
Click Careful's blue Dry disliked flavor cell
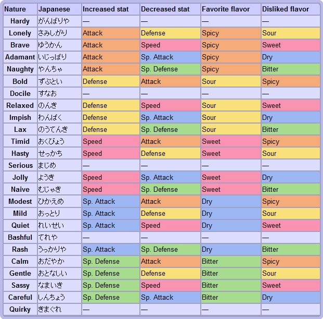[x=290, y=297]
